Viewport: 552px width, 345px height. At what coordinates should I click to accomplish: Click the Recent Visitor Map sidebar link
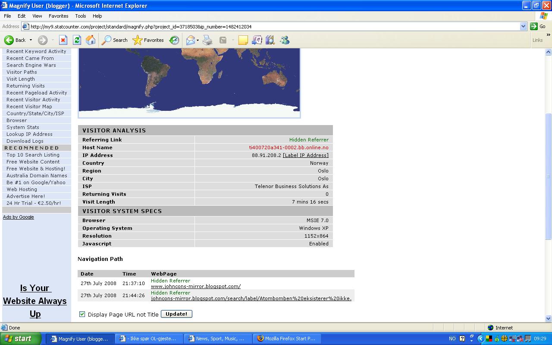click(x=29, y=107)
